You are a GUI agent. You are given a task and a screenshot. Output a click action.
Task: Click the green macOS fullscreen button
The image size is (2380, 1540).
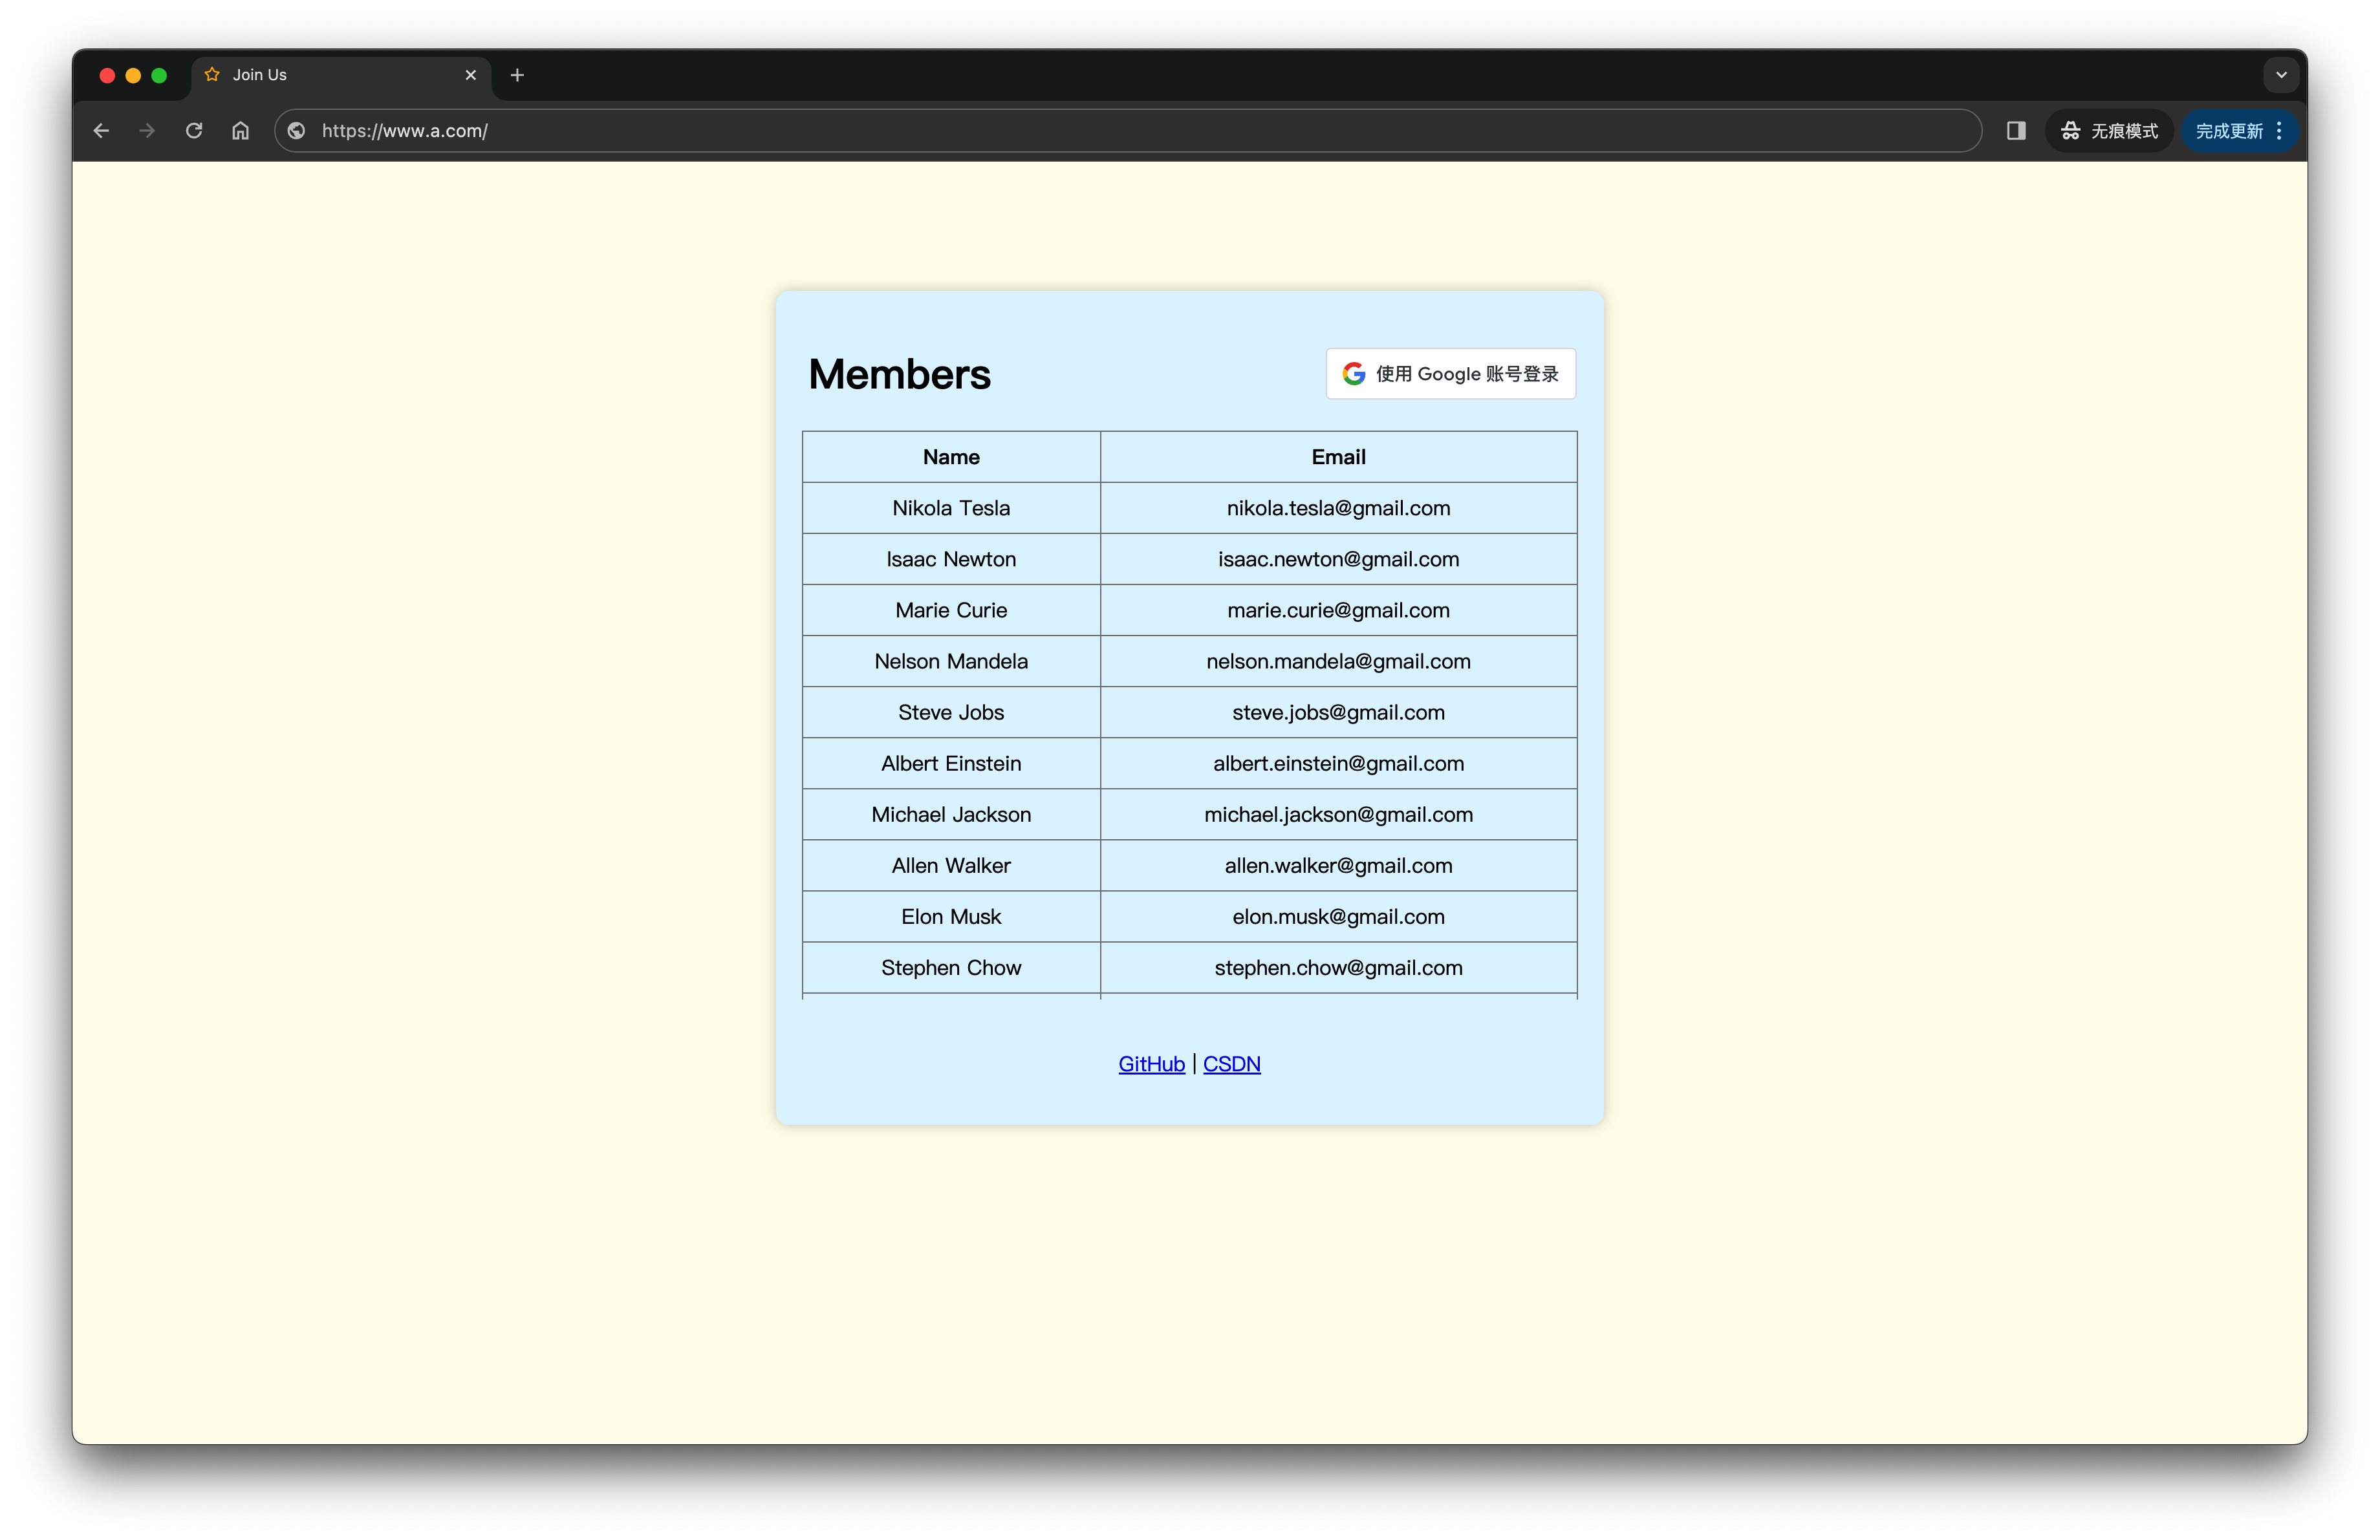[159, 75]
